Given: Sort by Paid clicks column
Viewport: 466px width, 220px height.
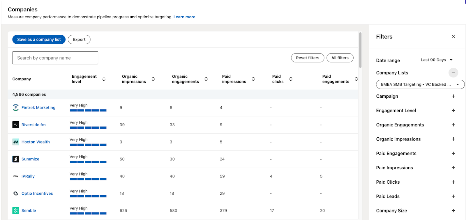Looking at the screenshot, I should click(291, 79).
